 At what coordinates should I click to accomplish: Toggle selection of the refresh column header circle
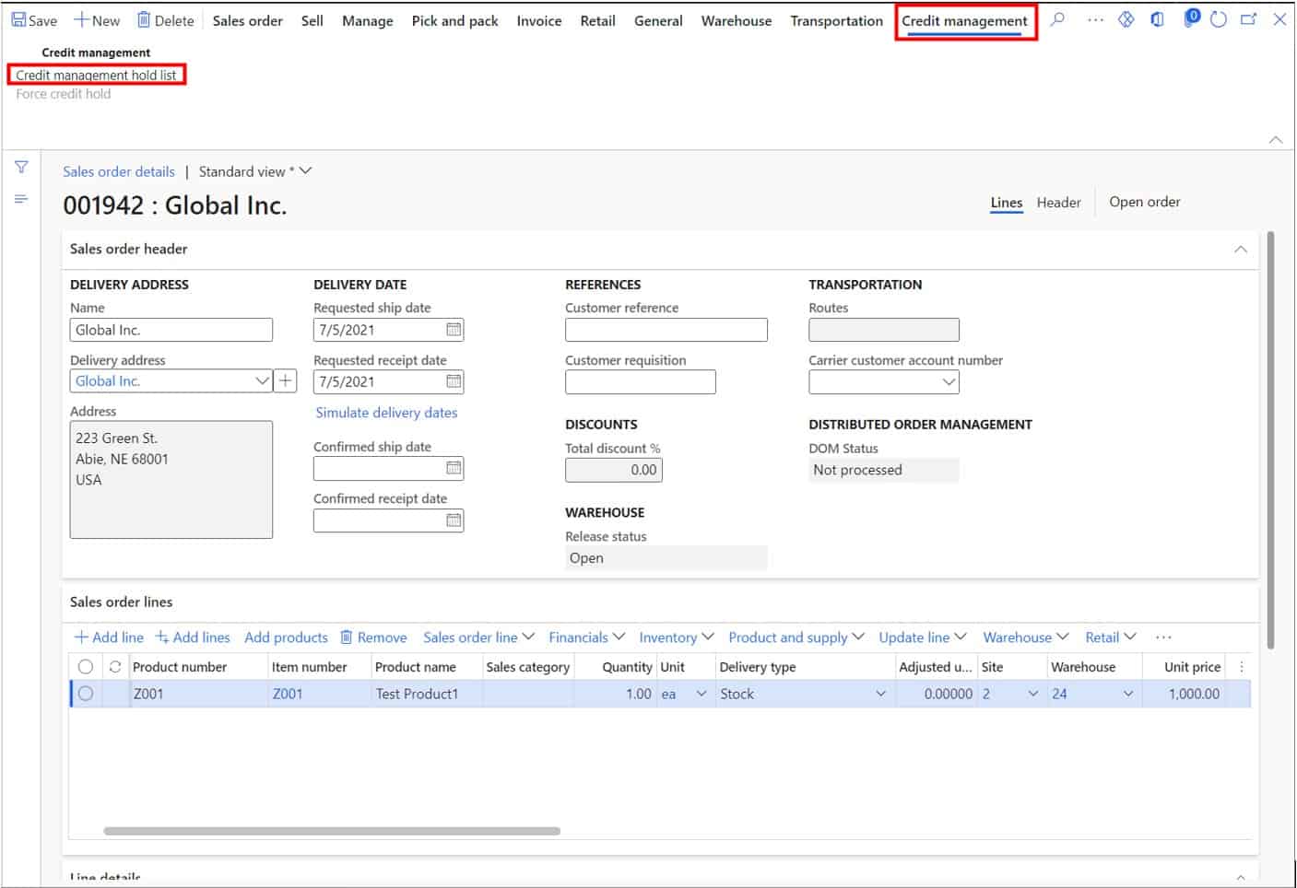[114, 666]
